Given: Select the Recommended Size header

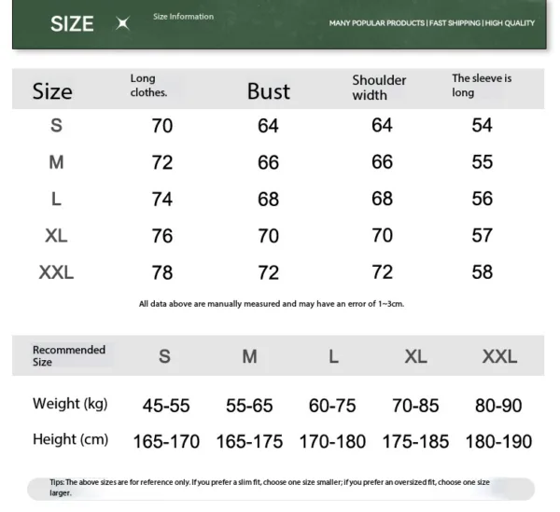Looking at the screenshot, I should (69, 355).
